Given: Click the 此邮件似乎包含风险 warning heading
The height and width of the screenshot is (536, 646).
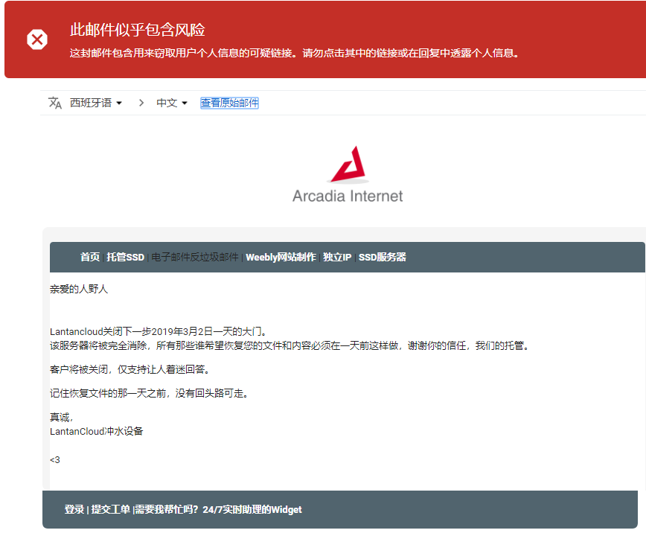Looking at the screenshot, I should click(138, 30).
